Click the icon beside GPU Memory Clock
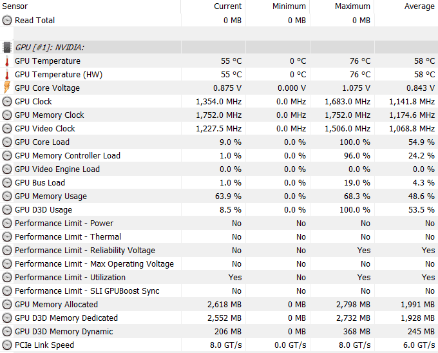The width and height of the screenshot is (438, 353). tap(7, 115)
